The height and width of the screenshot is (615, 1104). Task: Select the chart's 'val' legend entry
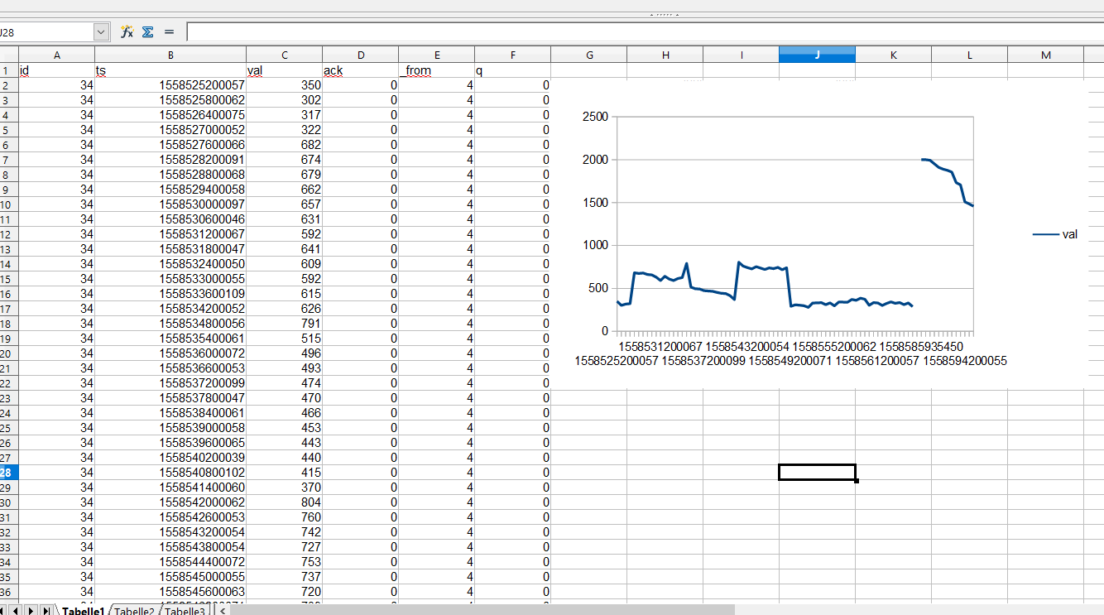coord(1055,234)
